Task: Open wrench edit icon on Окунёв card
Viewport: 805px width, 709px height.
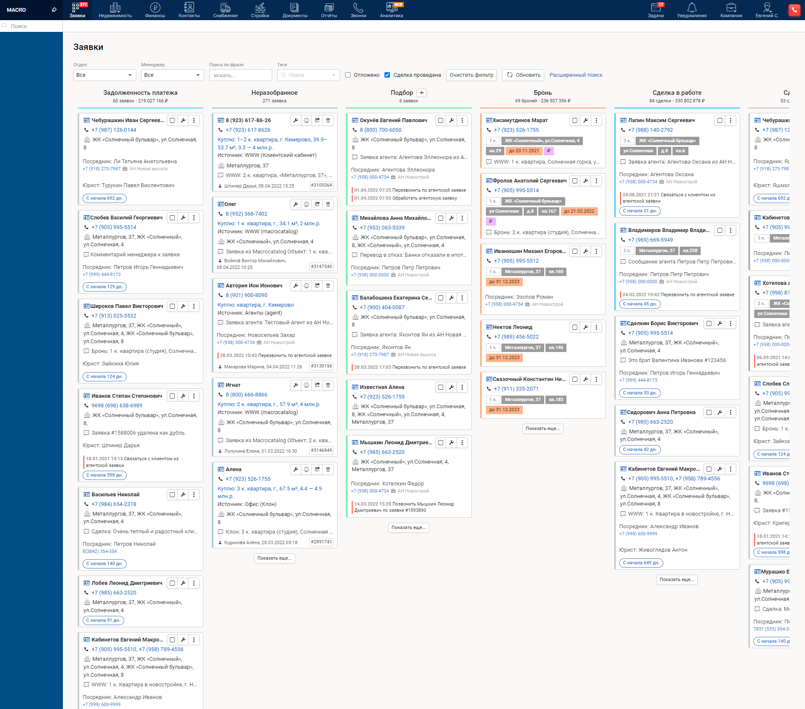Action: click(x=451, y=120)
